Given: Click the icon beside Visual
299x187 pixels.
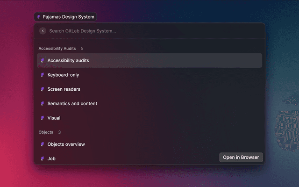Looking at the screenshot, I should coord(43,118).
